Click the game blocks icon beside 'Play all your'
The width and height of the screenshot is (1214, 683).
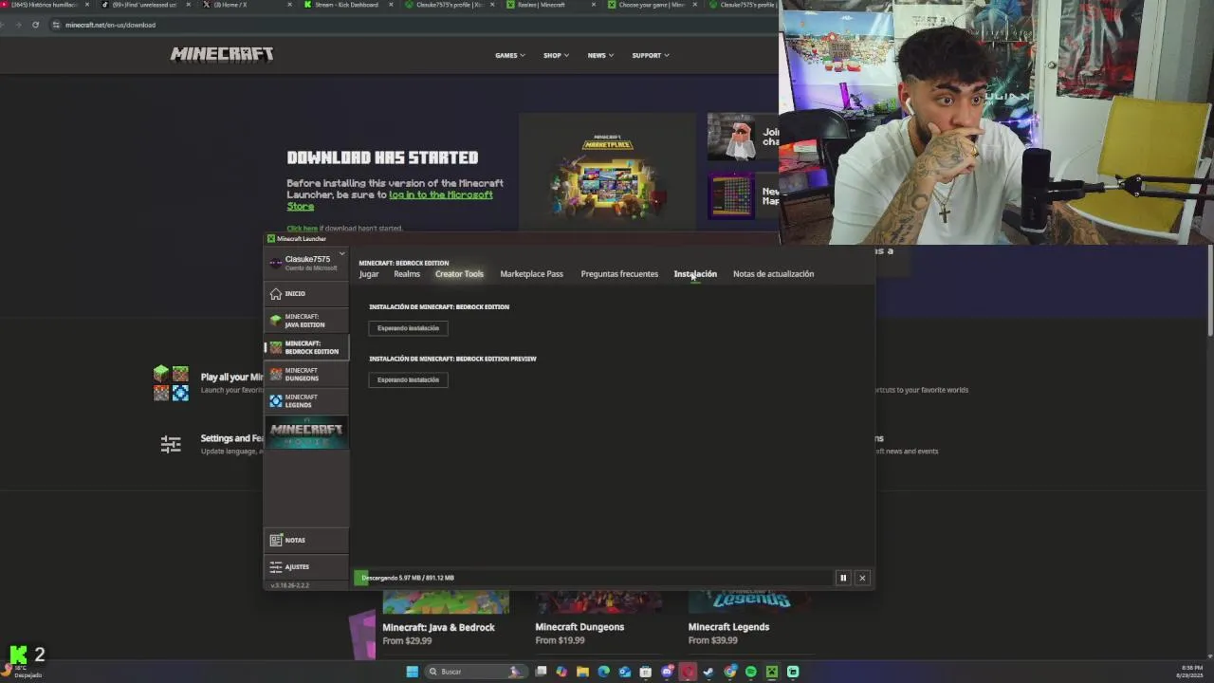pyautogui.click(x=171, y=383)
